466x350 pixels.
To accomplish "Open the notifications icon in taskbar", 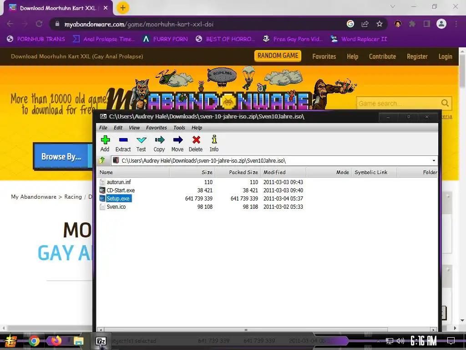I will click(x=451, y=341).
